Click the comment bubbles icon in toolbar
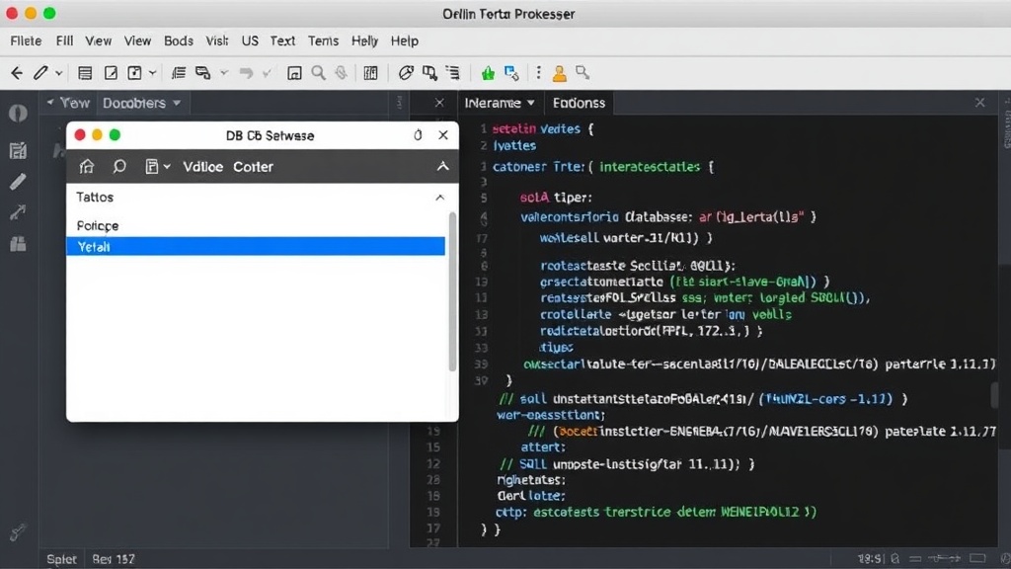Screen dimensions: 1011x569 [203, 73]
